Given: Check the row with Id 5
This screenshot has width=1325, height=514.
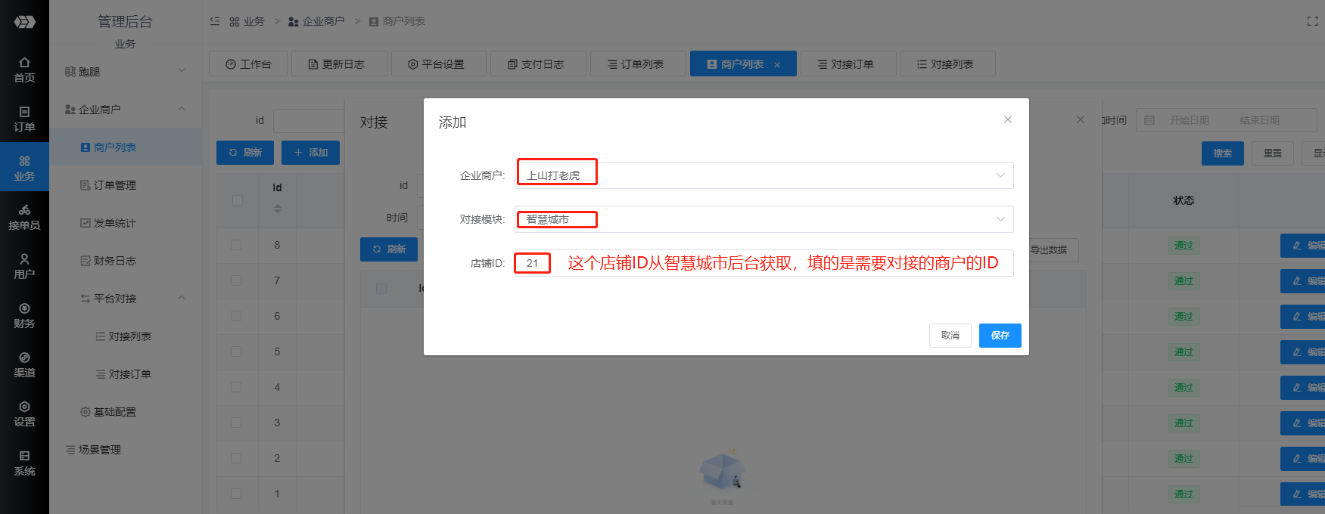Looking at the screenshot, I should pyautogui.click(x=236, y=351).
